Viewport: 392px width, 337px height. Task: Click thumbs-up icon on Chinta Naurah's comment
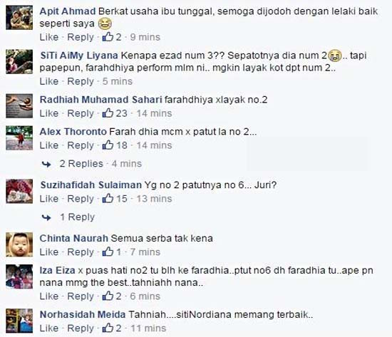(x=108, y=252)
